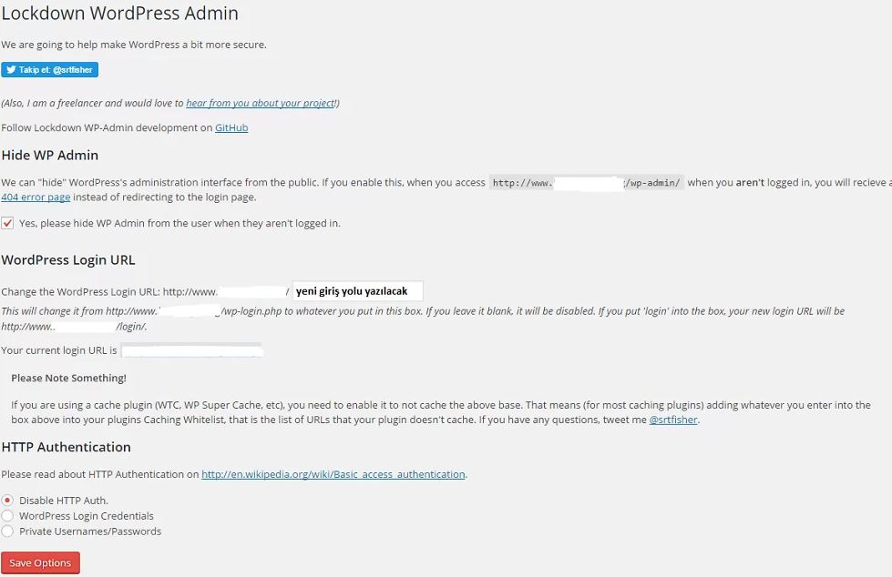Image resolution: width=892 pixels, height=577 pixels.
Task: Click the 'WordPress Login Credentials' label text
Action: 87,516
